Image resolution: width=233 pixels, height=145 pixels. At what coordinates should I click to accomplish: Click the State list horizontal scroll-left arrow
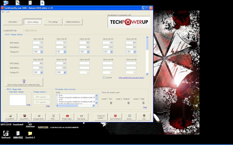57,106
